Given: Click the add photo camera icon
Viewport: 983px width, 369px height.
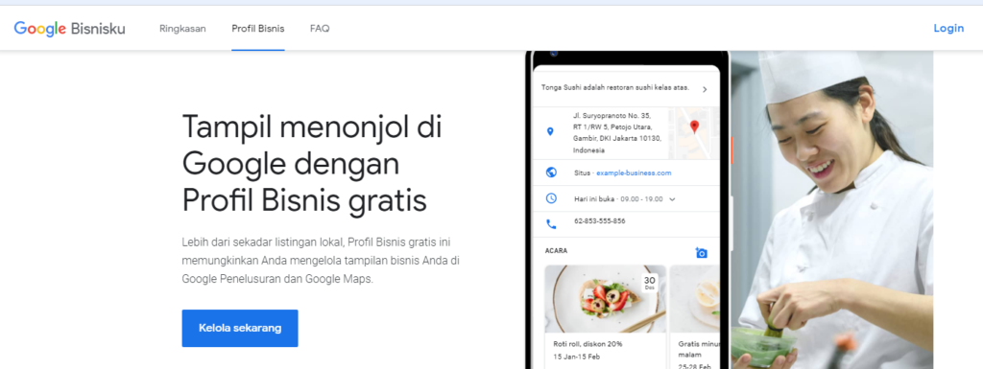Looking at the screenshot, I should point(702,253).
